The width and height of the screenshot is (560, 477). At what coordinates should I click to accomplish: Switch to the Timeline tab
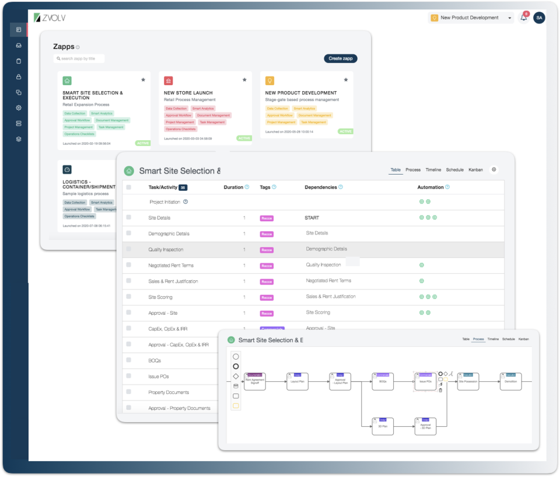433,169
